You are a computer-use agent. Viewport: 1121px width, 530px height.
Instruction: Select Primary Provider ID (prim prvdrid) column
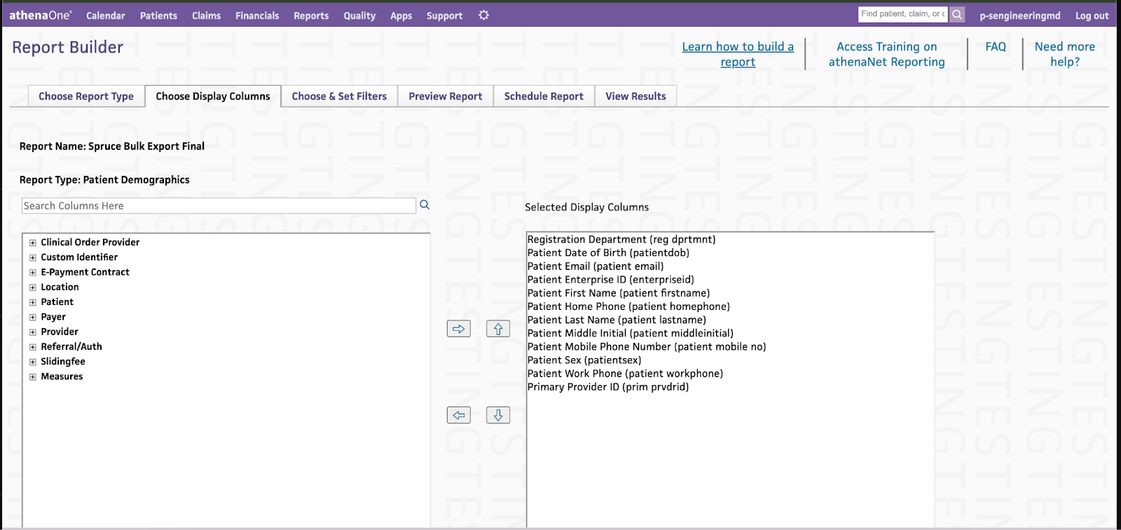click(x=608, y=386)
